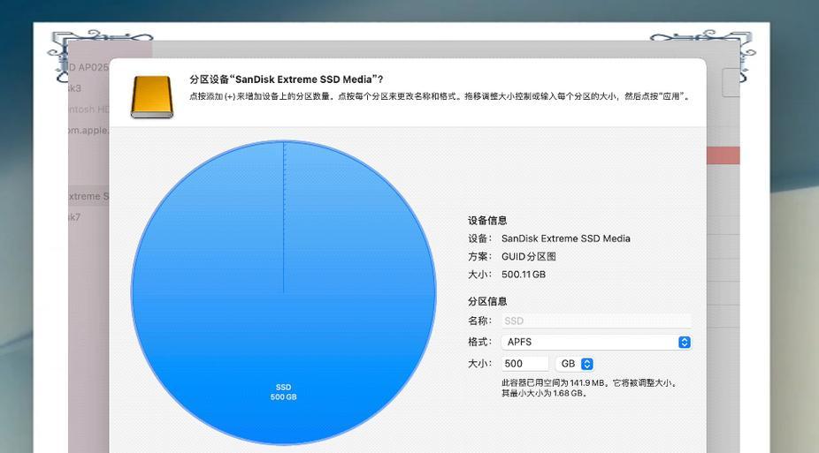Click the GUID 分区图 scheme text

click(529, 256)
